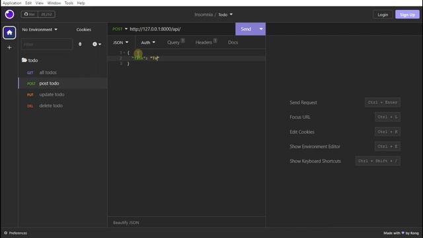Open the Window menu

coord(54,3)
